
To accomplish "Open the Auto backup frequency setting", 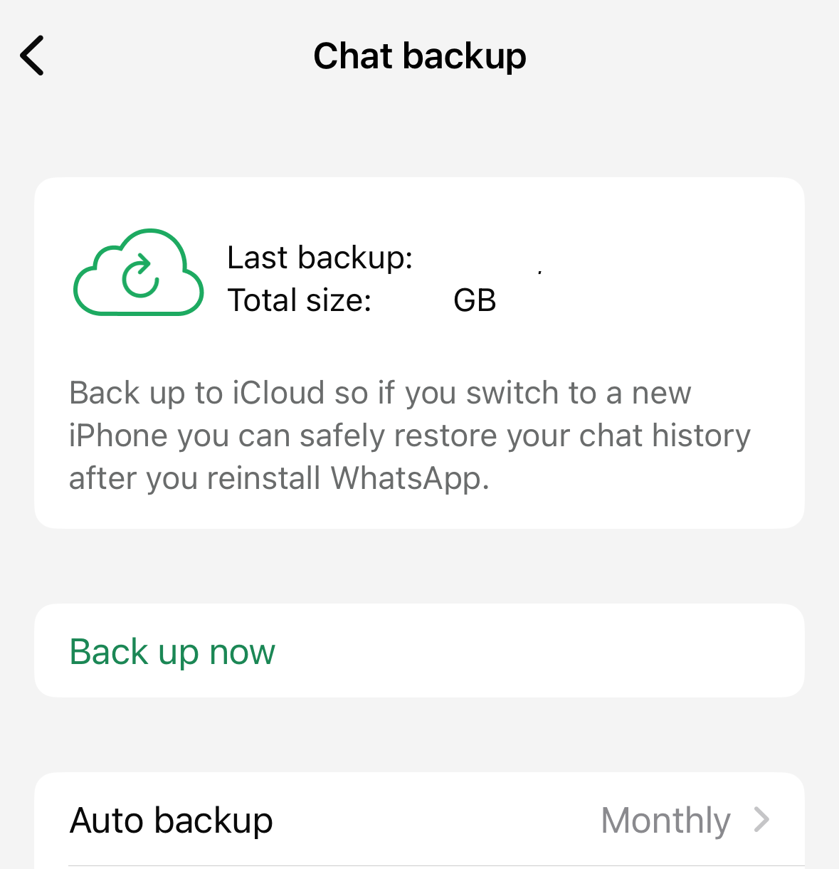I will [x=419, y=820].
